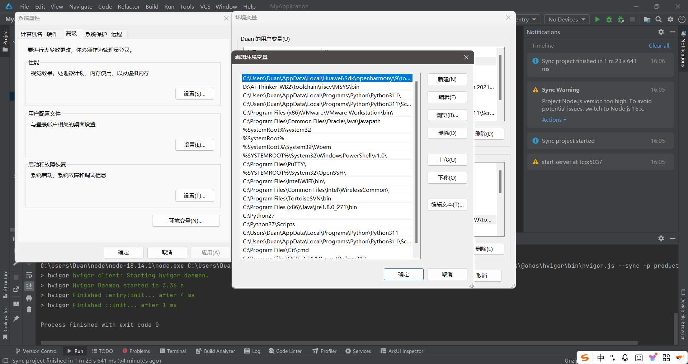
Task: Click the Debug bug icon in the toolbar
Action: coord(609,19)
